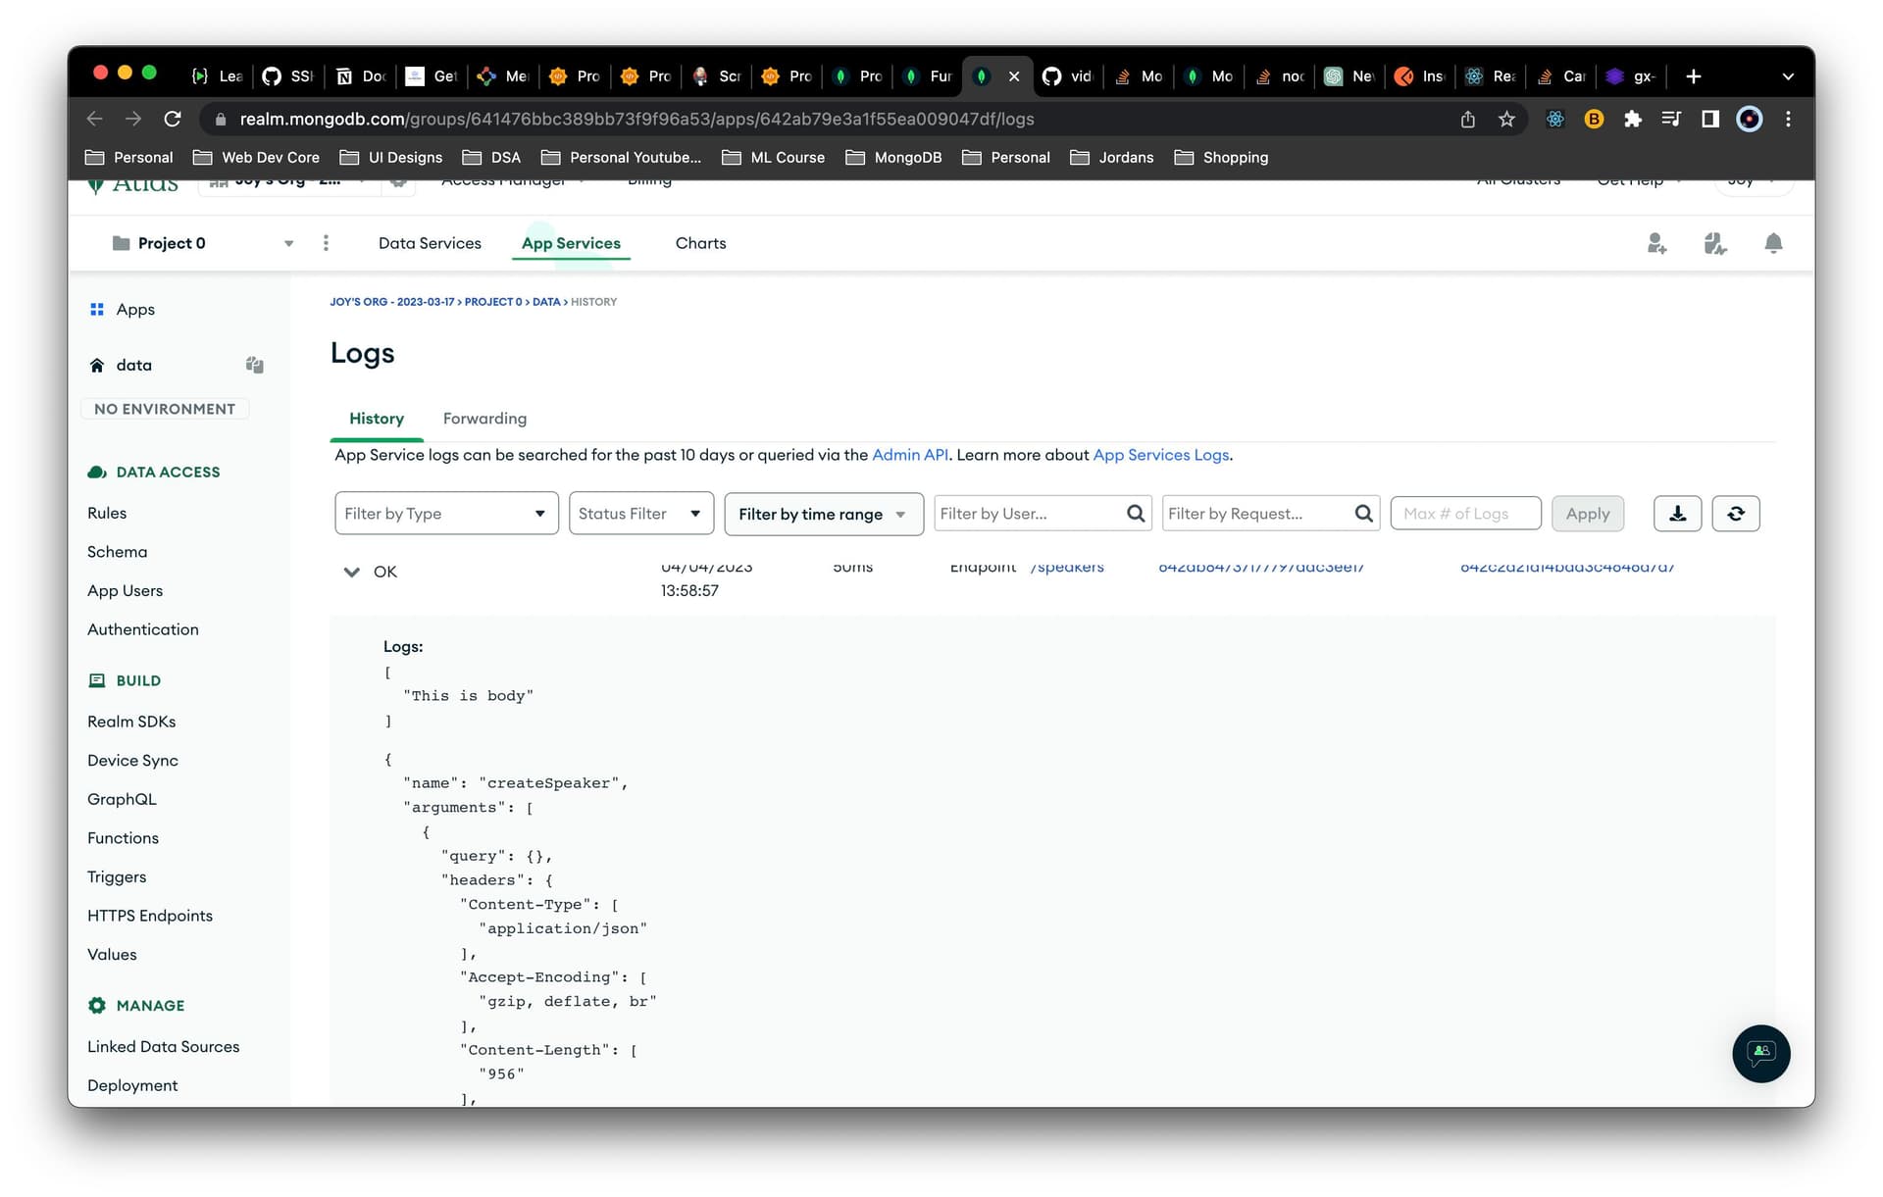Click the Apply filter button
1883x1197 pixels.
click(x=1587, y=514)
